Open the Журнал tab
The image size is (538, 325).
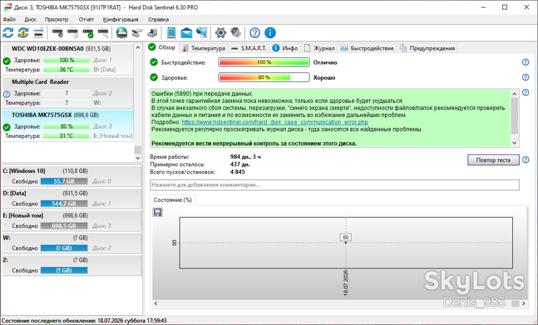319,48
